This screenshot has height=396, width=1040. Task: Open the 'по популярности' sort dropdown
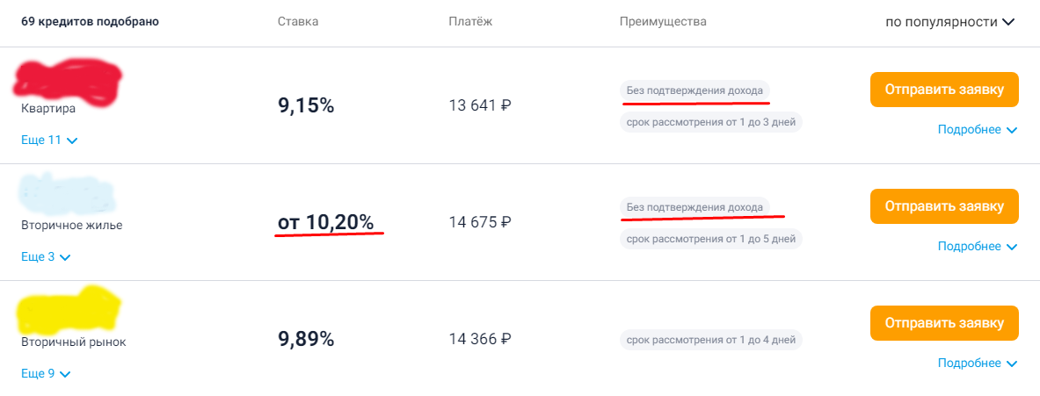coord(949,22)
